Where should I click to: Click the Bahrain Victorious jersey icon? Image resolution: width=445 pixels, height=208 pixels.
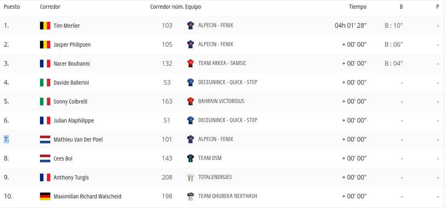191,101
